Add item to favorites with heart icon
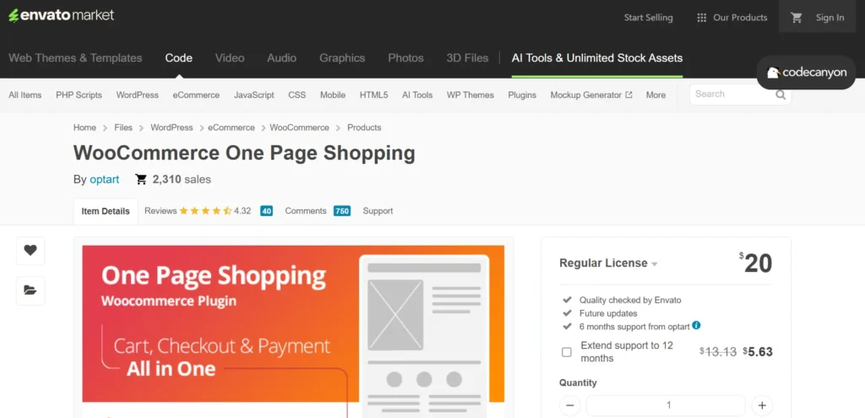The height and width of the screenshot is (418, 865). coord(30,250)
